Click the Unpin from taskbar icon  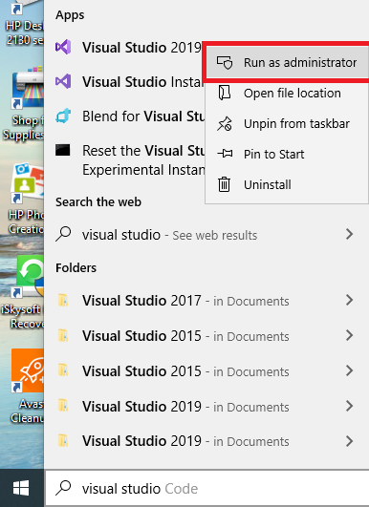225,123
